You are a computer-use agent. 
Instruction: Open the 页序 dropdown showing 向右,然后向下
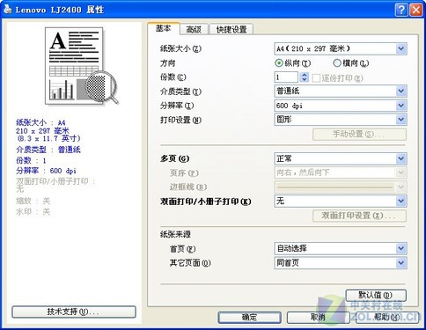point(341,172)
